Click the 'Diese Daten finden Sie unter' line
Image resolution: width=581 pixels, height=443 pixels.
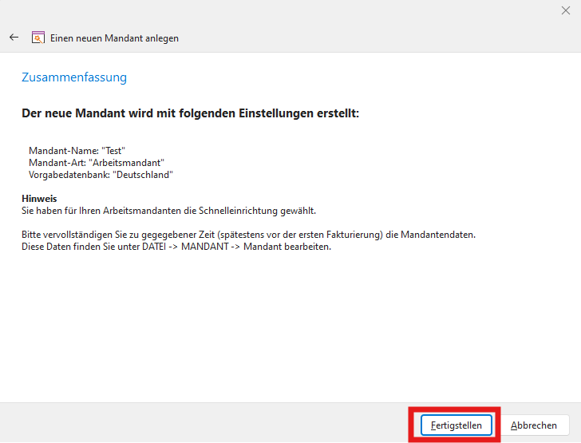coord(176,246)
